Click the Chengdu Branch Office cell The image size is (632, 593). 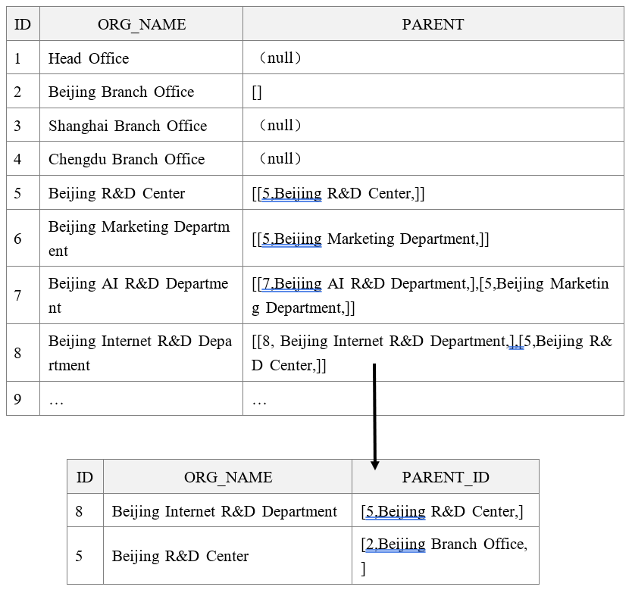click(x=127, y=159)
